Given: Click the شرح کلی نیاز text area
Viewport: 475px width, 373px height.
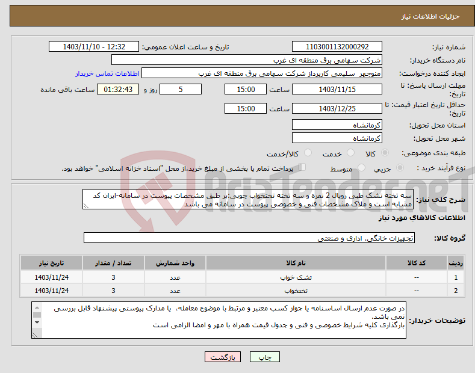Looking at the screenshot, I should 248,200.
